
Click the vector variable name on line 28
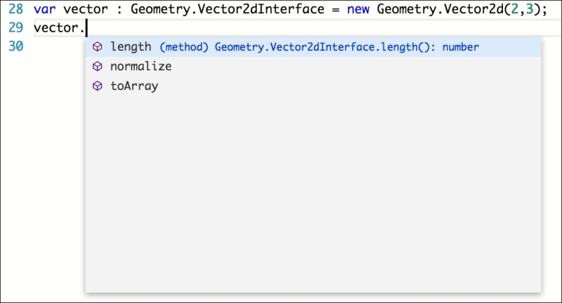(x=86, y=9)
